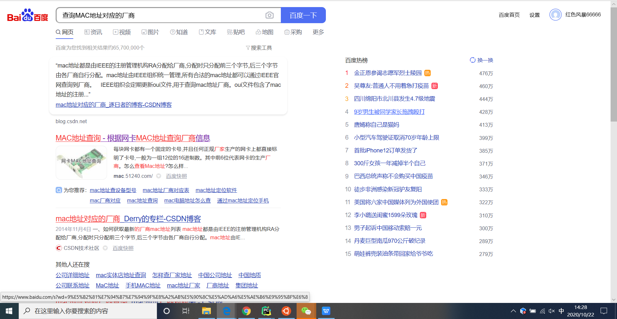Switch to the 贴吧 tab
617x319 pixels.
236,32
